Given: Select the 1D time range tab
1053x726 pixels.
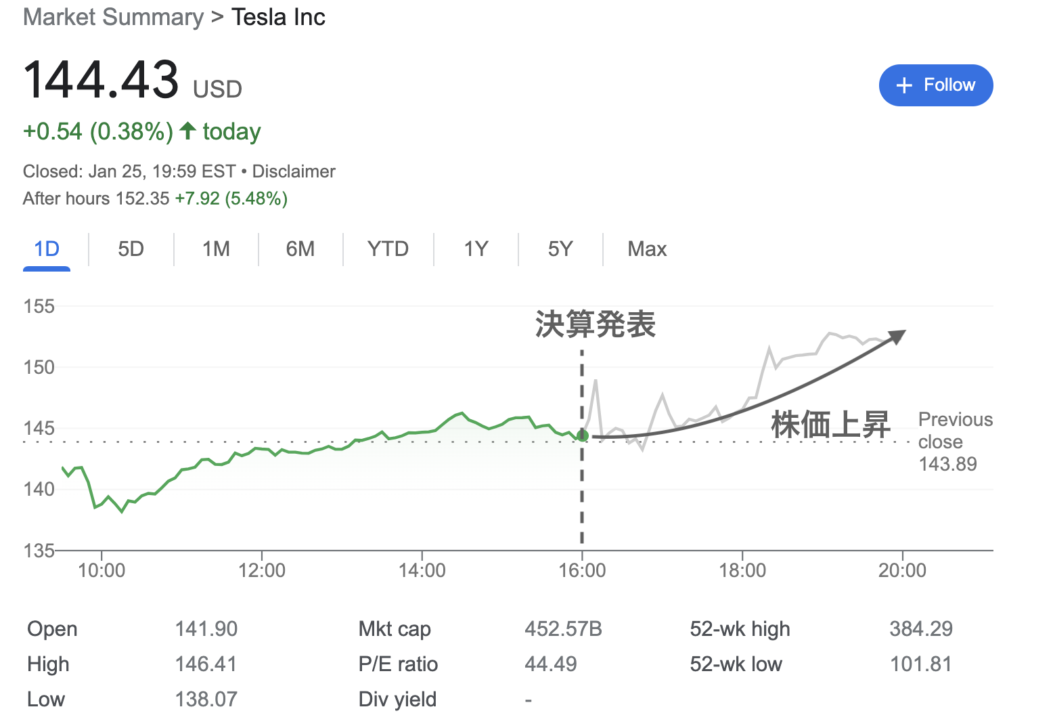Looking at the screenshot, I should point(47,249).
